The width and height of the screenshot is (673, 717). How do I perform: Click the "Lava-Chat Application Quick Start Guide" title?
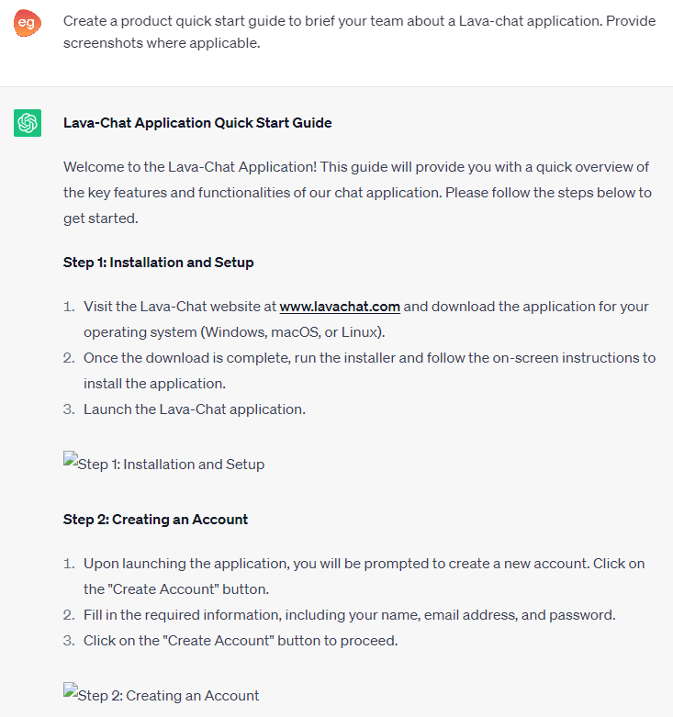tap(197, 123)
